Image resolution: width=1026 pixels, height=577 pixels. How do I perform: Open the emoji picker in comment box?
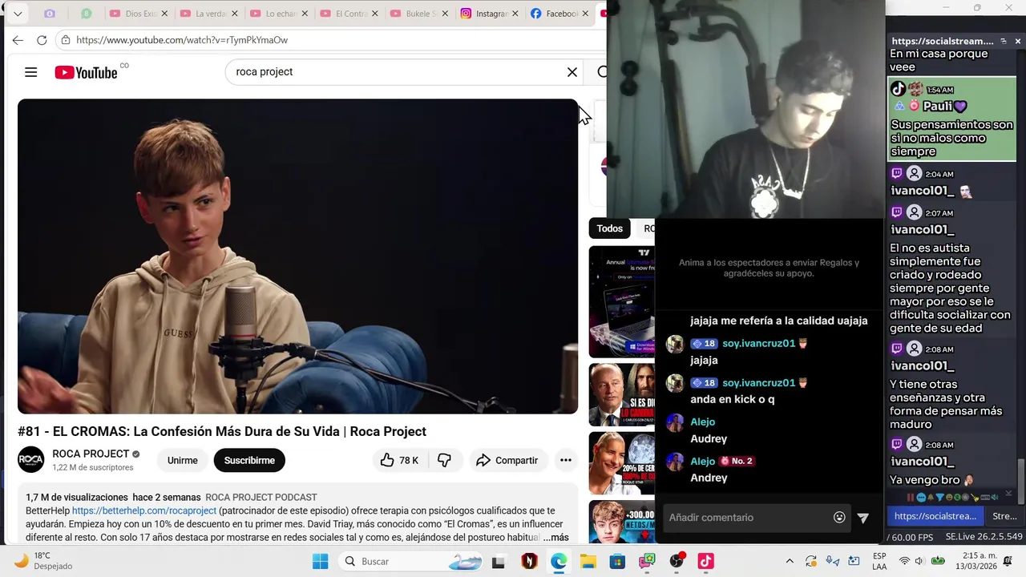click(839, 518)
